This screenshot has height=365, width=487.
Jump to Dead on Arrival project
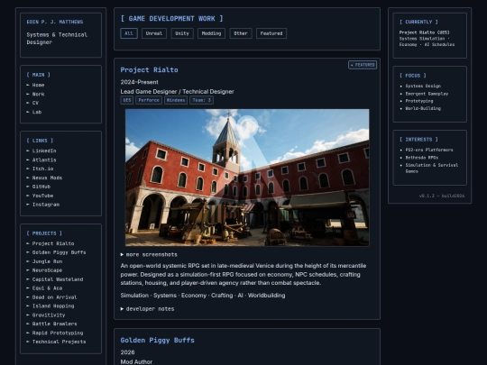tap(54, 297)
